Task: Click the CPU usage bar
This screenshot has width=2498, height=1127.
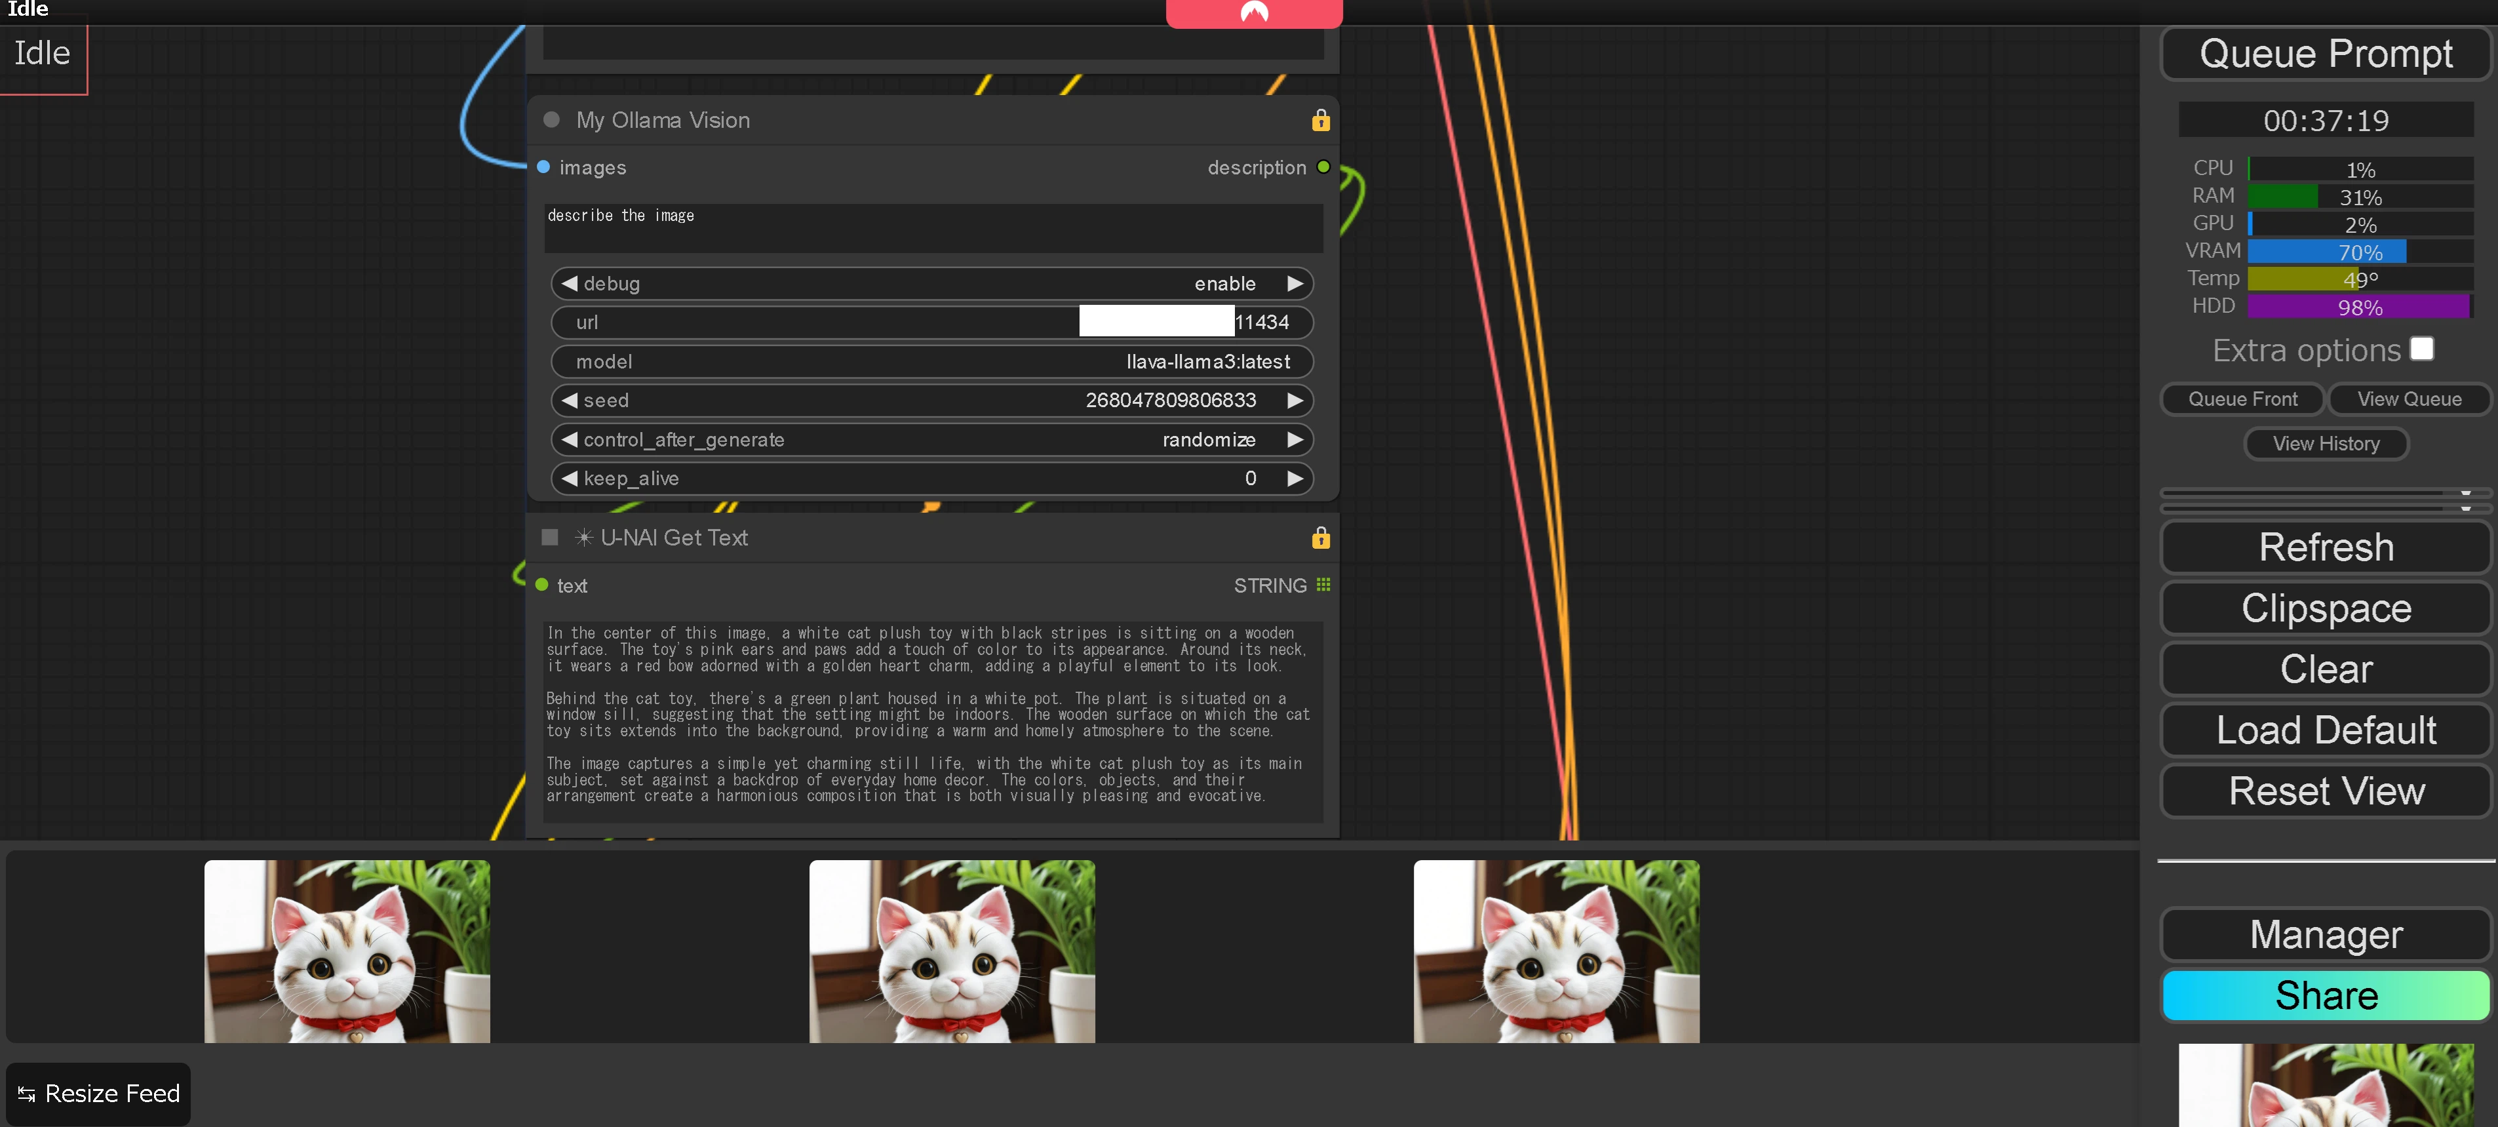Action: pyautogui.click(x=2359, y=168)
